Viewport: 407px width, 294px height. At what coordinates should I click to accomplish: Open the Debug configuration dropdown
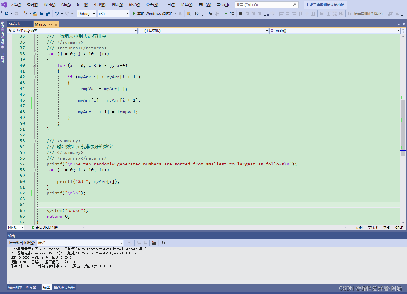86,13
